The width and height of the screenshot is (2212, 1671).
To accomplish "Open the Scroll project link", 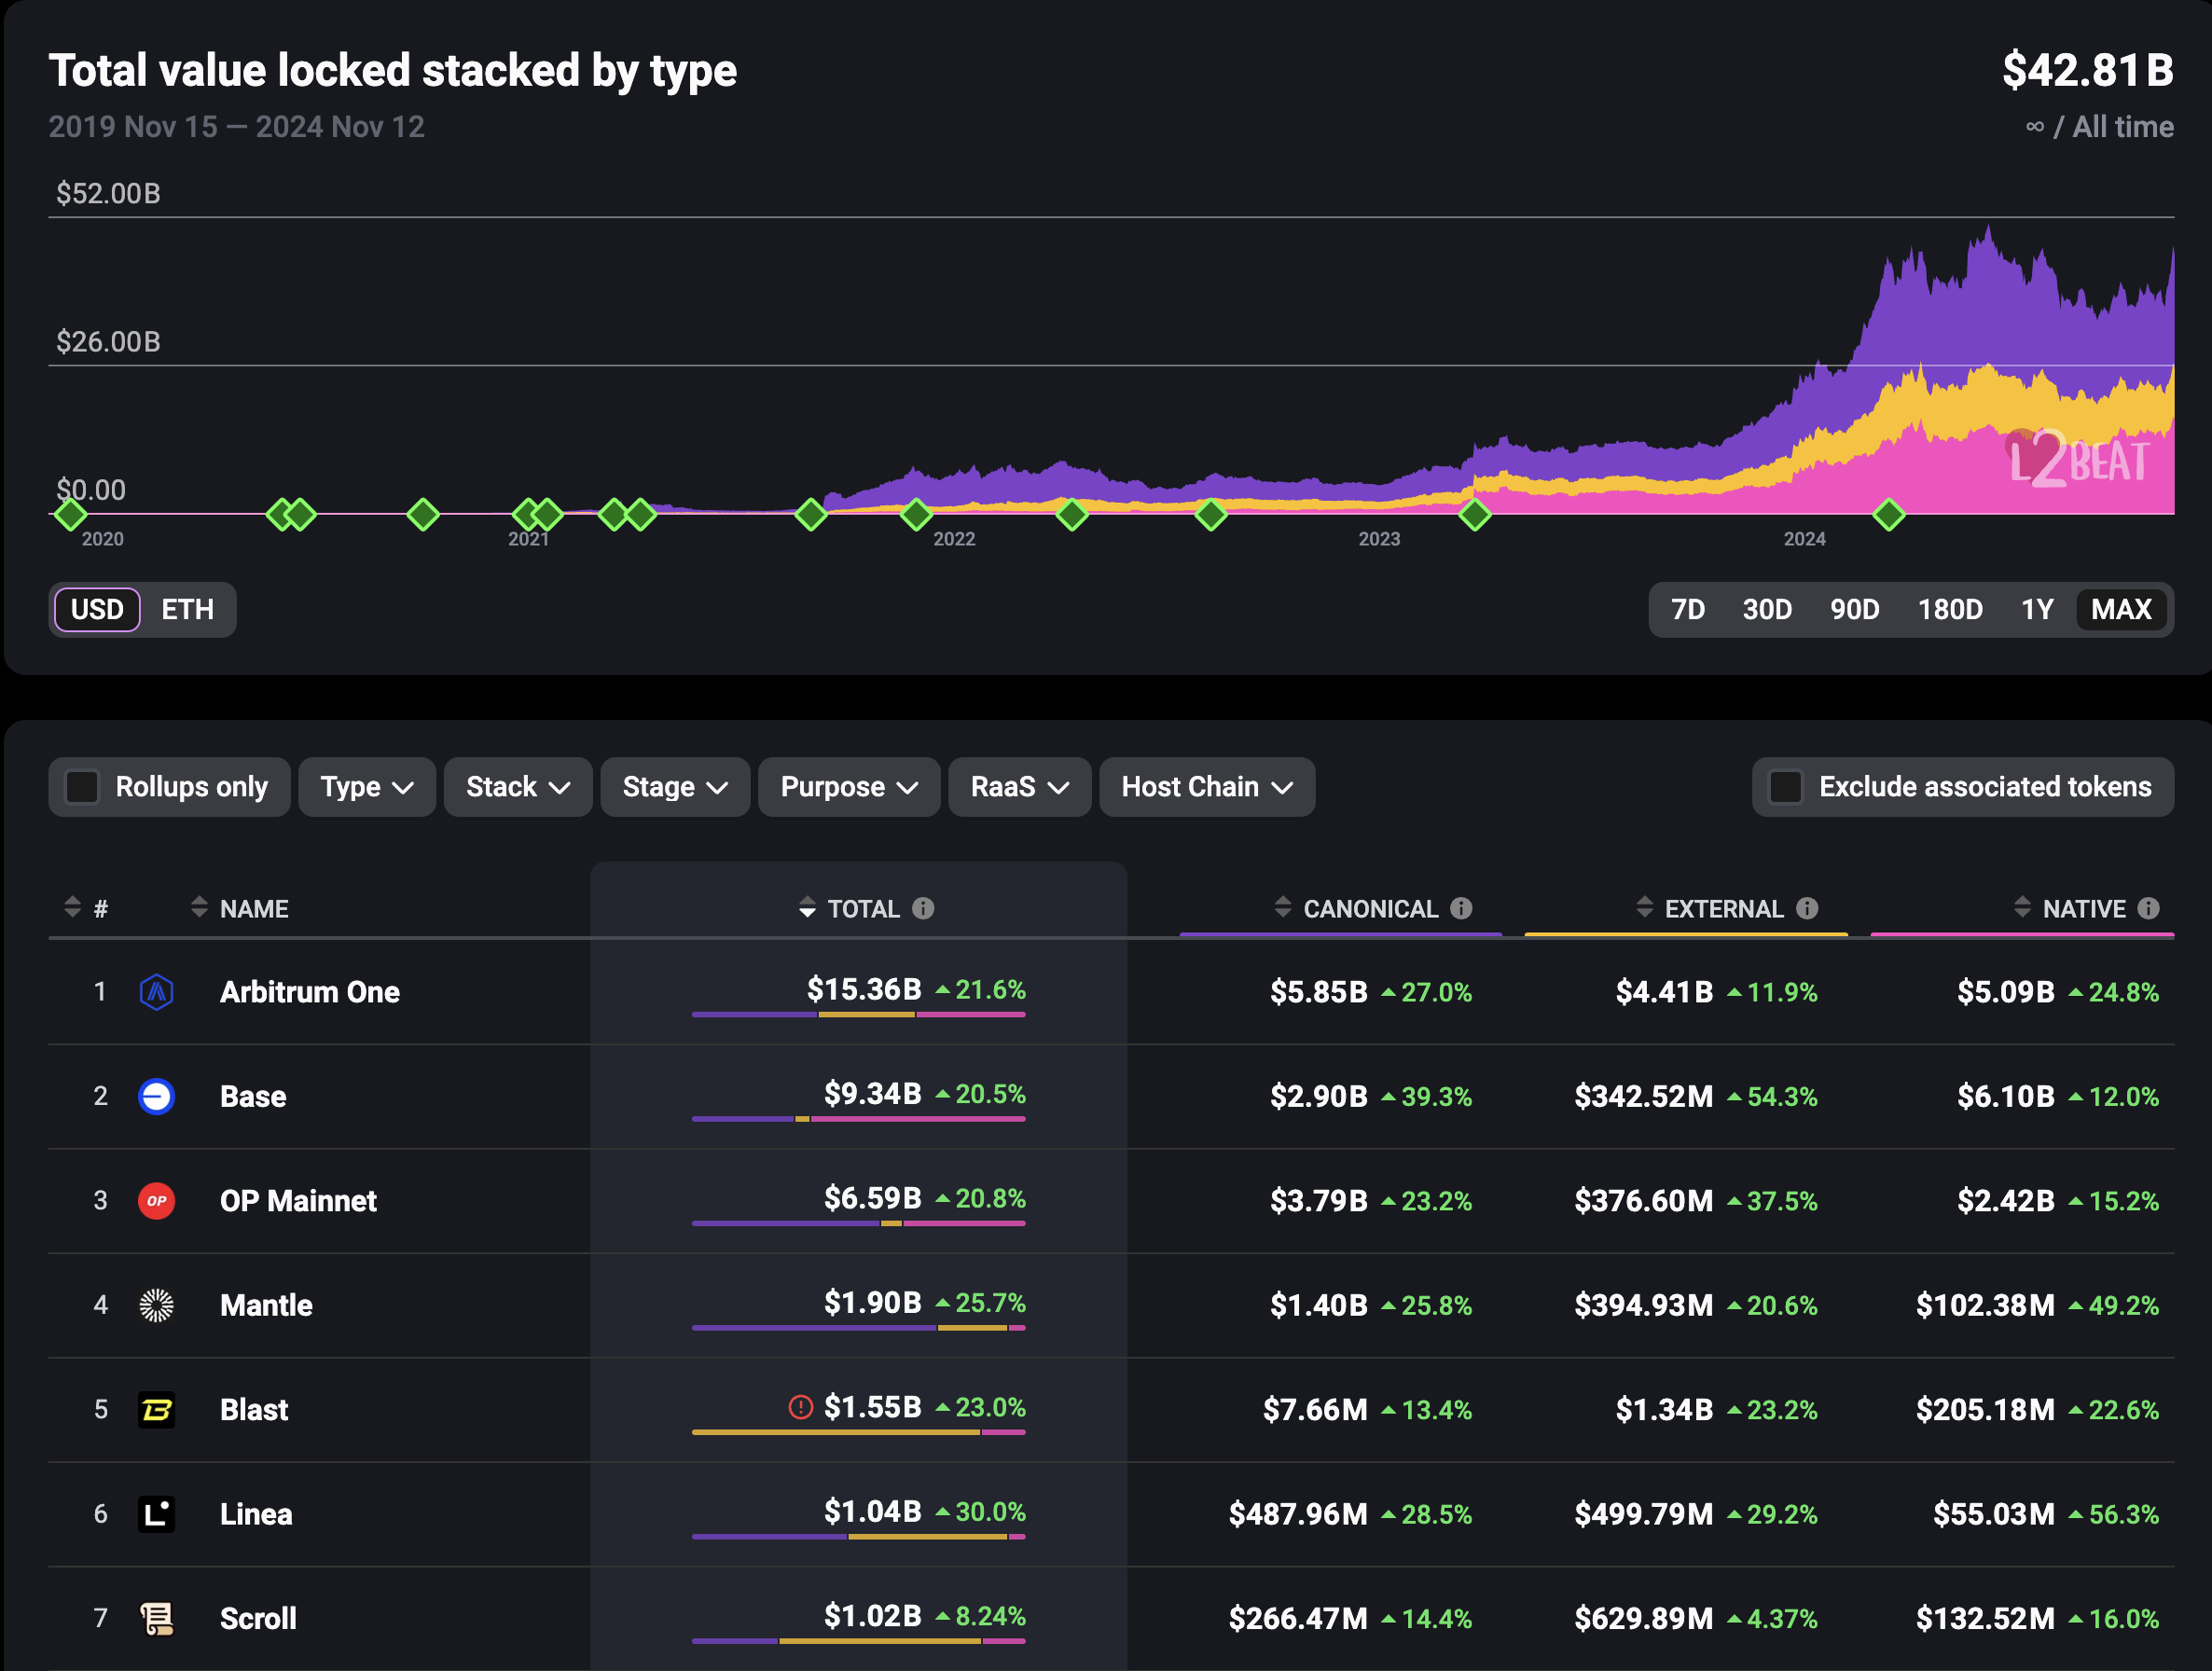I will [258, 1618].
